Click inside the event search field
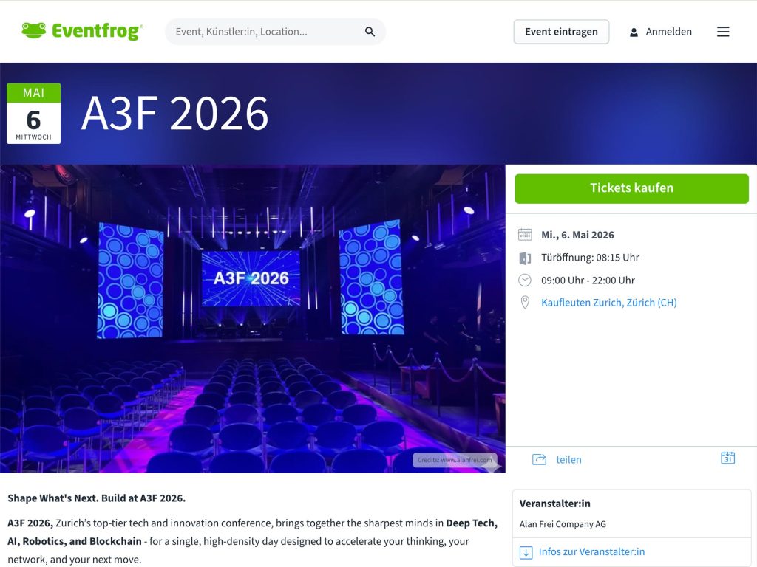 [x=266, y=32]
